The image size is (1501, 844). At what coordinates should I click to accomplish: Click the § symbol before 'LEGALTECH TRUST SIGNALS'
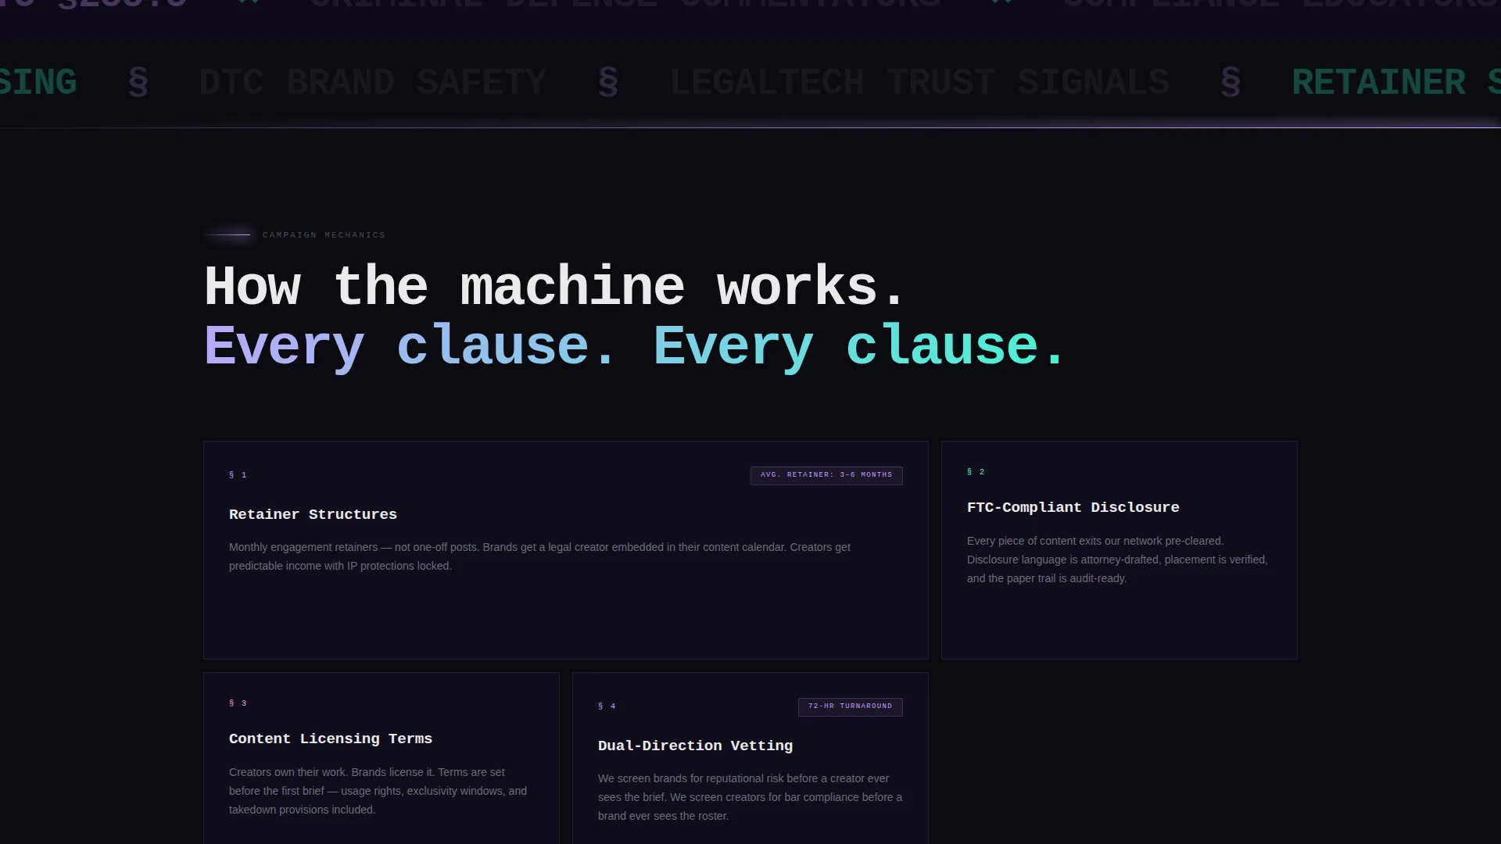click(608, 82)
